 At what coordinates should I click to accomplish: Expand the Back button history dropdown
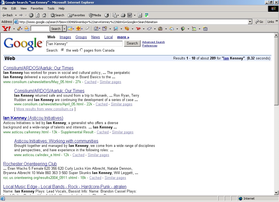click(16, 15)
